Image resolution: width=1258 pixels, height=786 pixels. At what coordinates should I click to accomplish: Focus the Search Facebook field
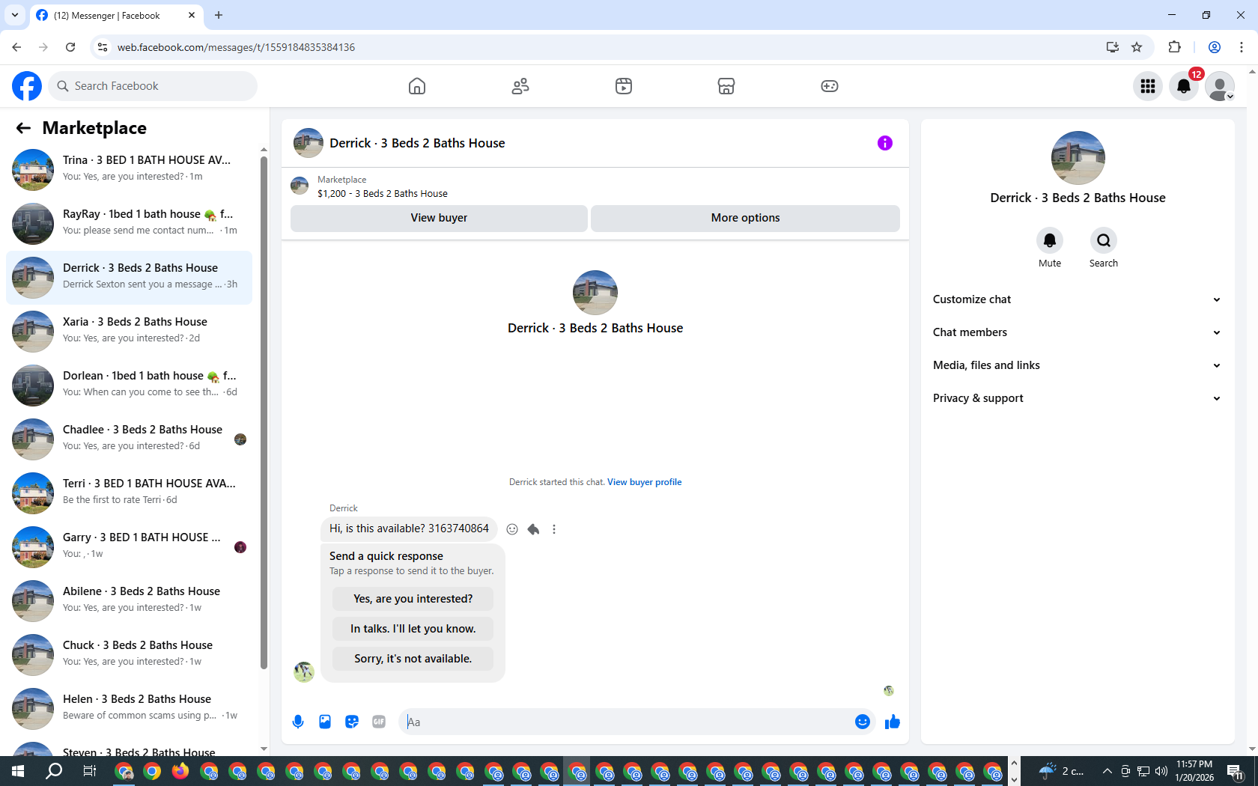[x=153, y=86]
